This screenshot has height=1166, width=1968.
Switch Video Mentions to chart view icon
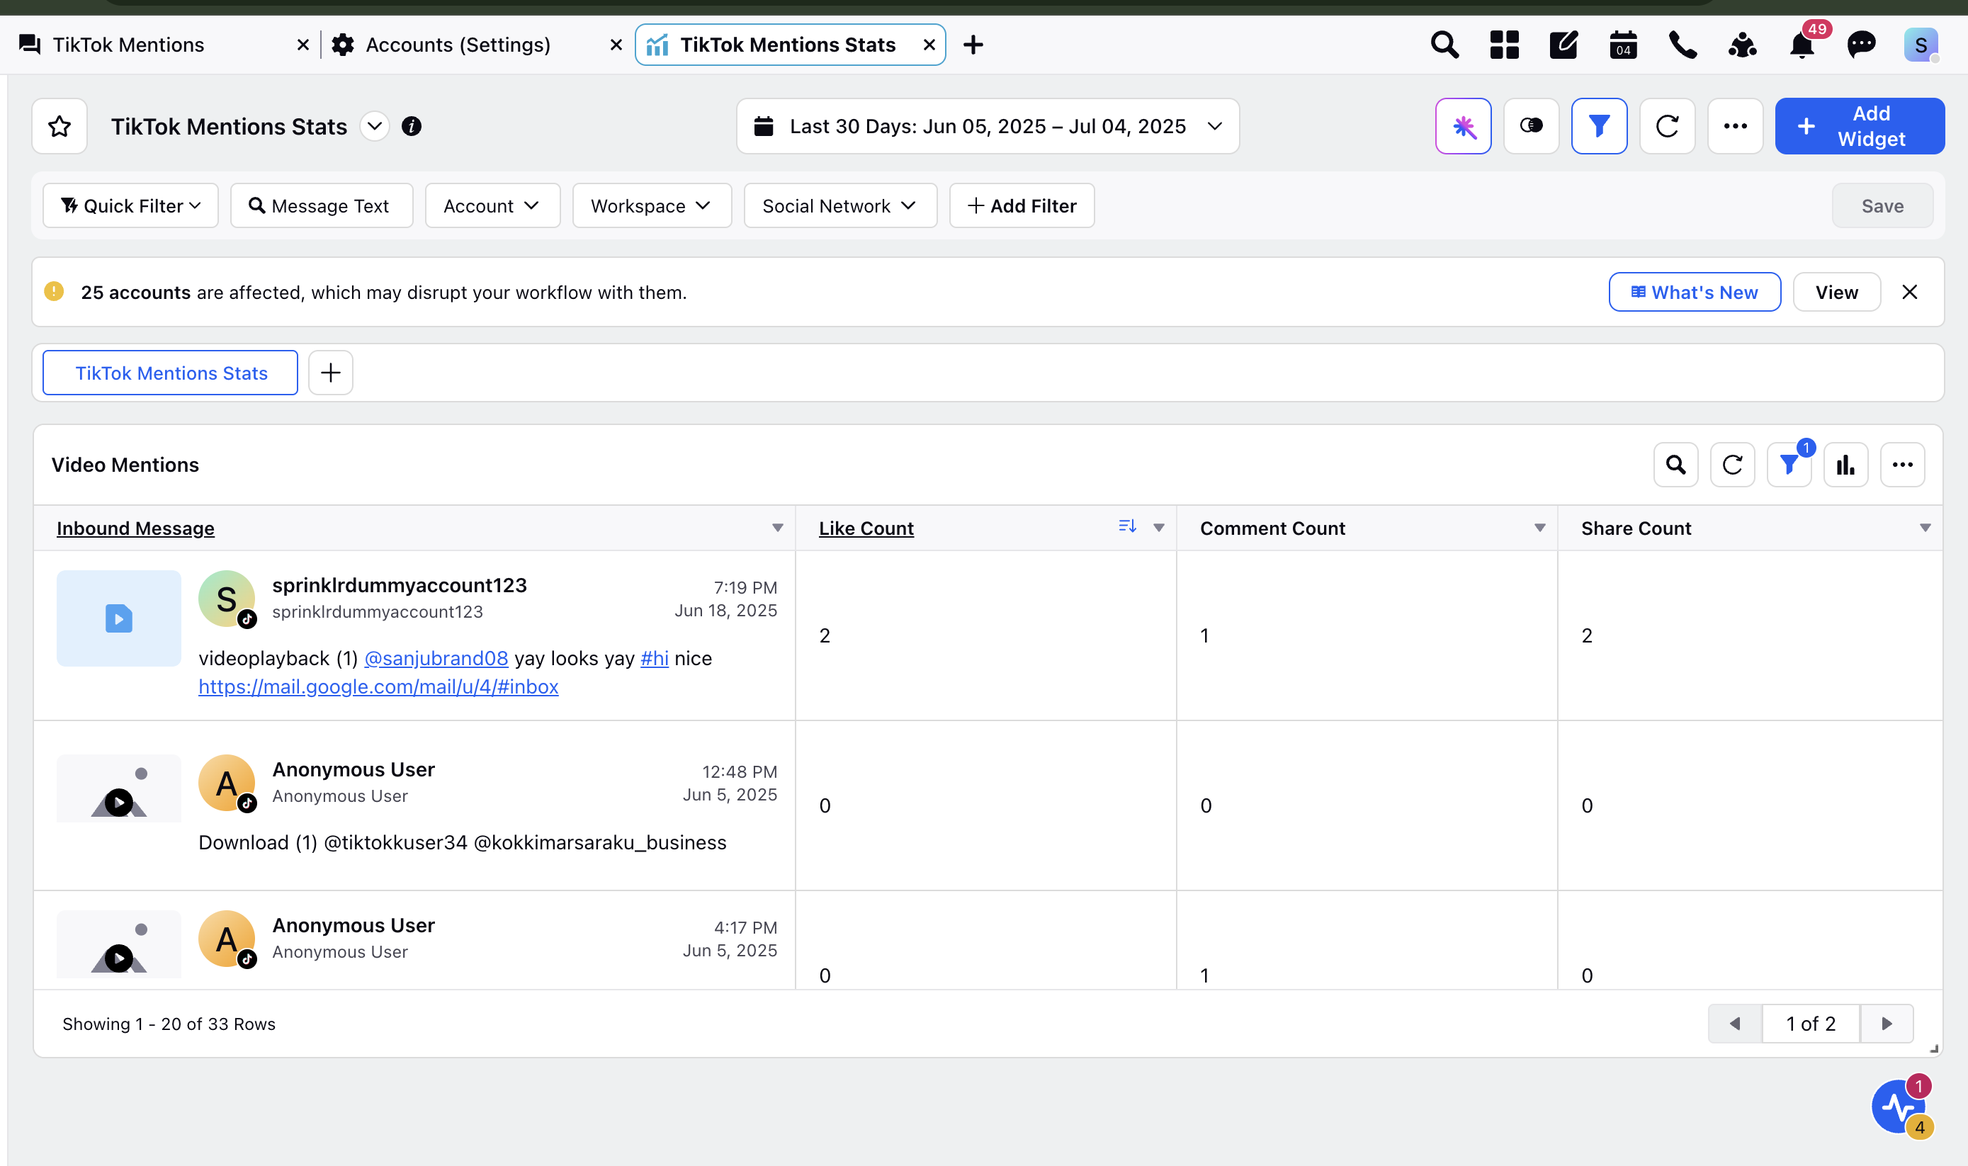coord(1845,465)
